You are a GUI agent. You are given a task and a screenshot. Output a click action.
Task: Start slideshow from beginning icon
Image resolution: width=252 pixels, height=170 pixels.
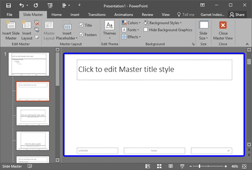tap(50, 6)
